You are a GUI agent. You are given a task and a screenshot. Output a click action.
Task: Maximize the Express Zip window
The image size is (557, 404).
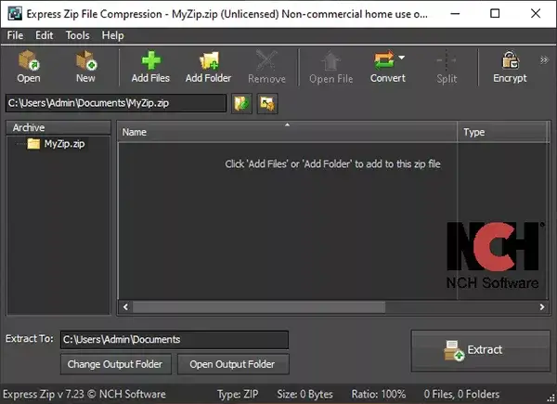[x=495, y=14]
